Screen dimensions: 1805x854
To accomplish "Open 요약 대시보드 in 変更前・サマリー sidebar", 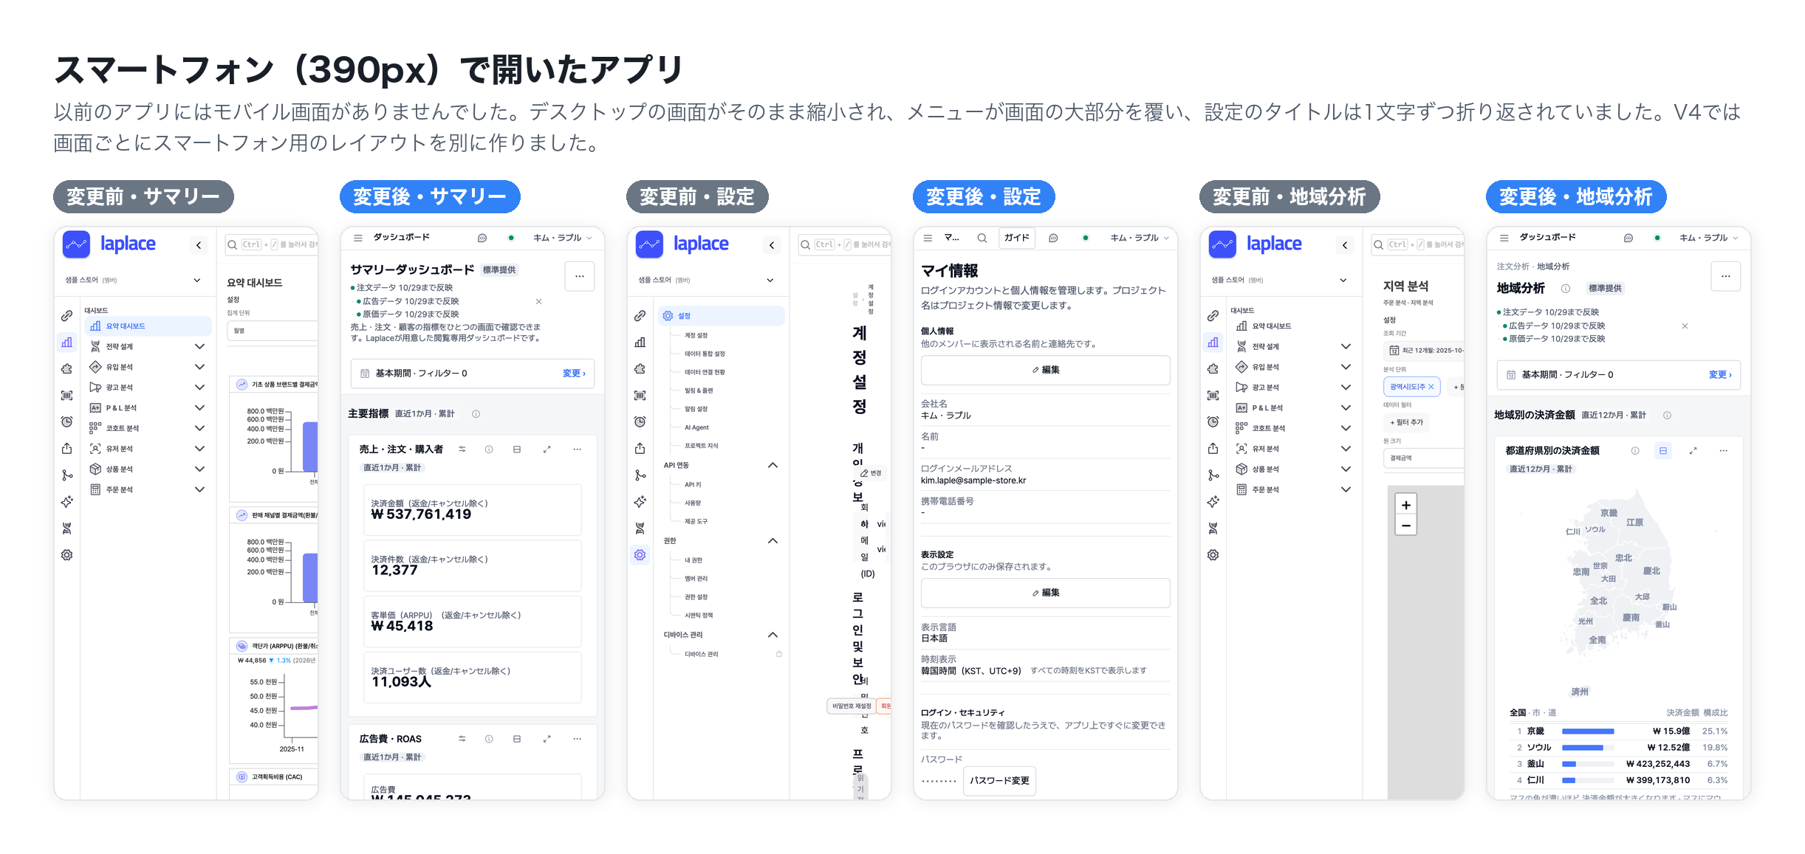I will coord(148,326).
